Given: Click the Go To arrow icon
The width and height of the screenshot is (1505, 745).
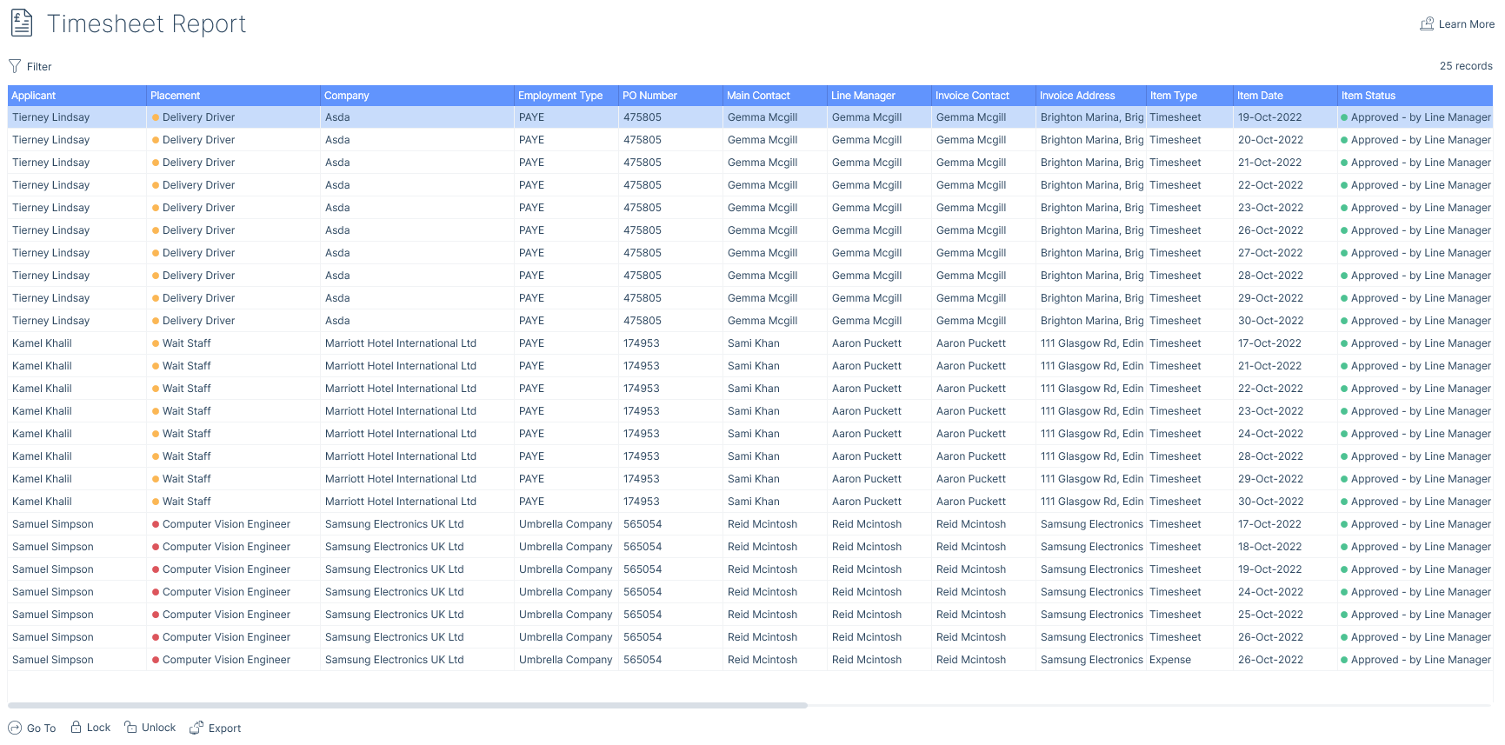Looking at the screenshot, I should point(15,728).
